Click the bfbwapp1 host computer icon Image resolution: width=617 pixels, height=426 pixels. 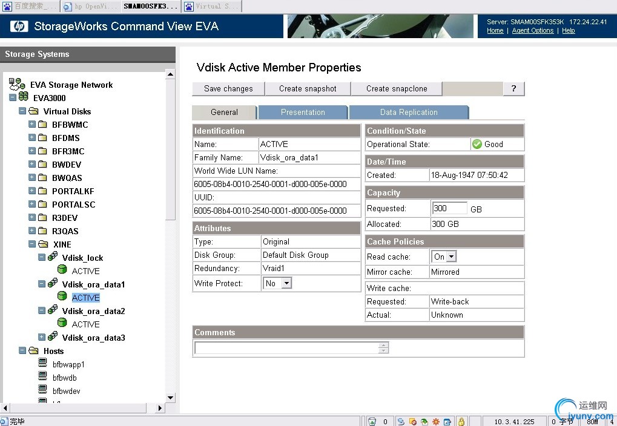pos(43,362)
